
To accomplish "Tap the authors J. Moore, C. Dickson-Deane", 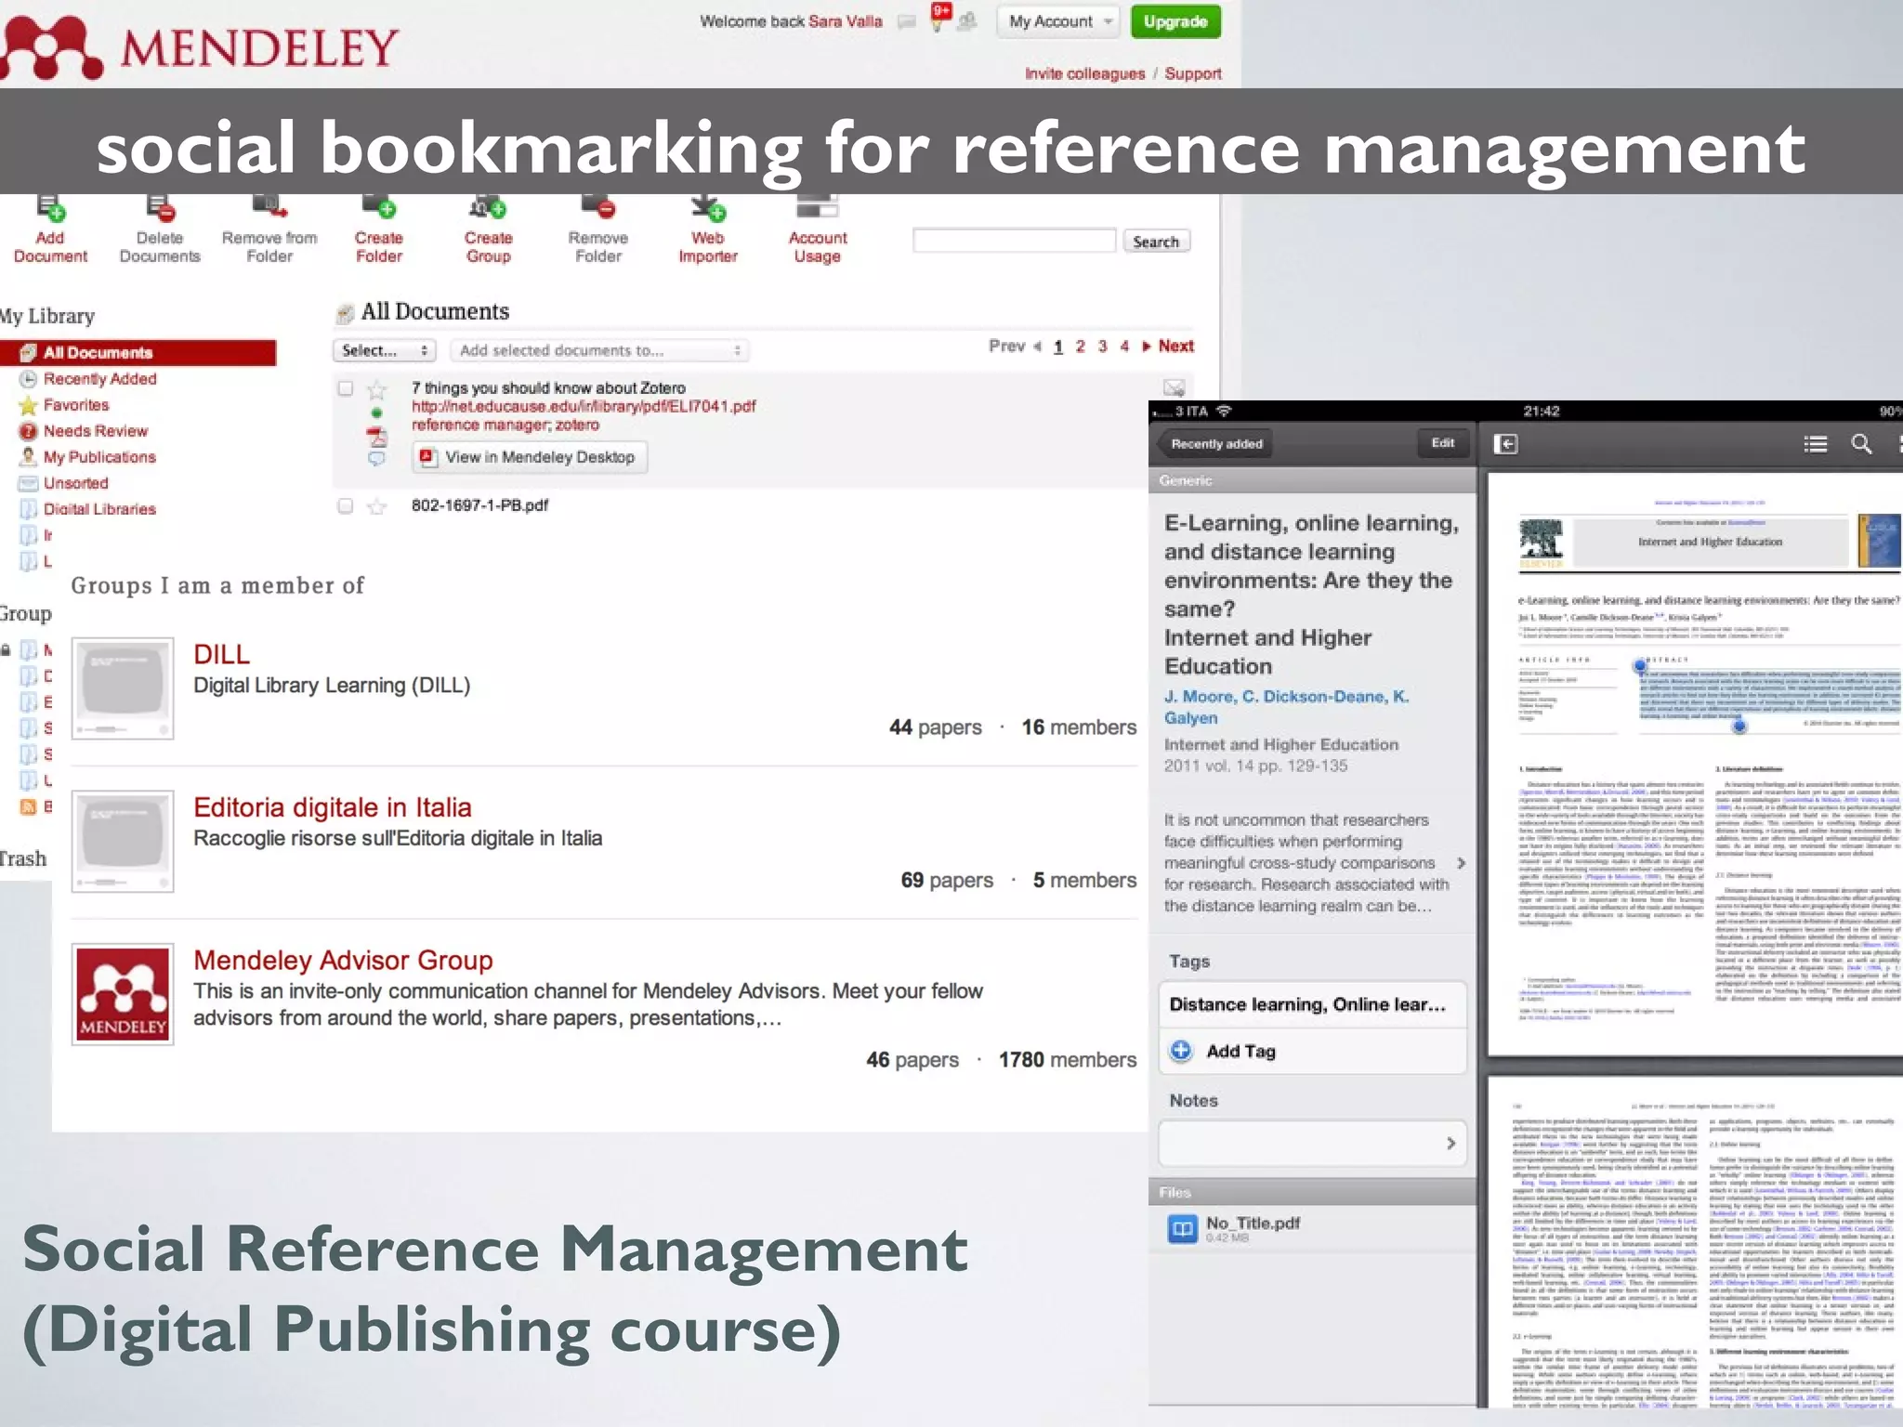I will pyautogui.click(x=1286, y=707).
